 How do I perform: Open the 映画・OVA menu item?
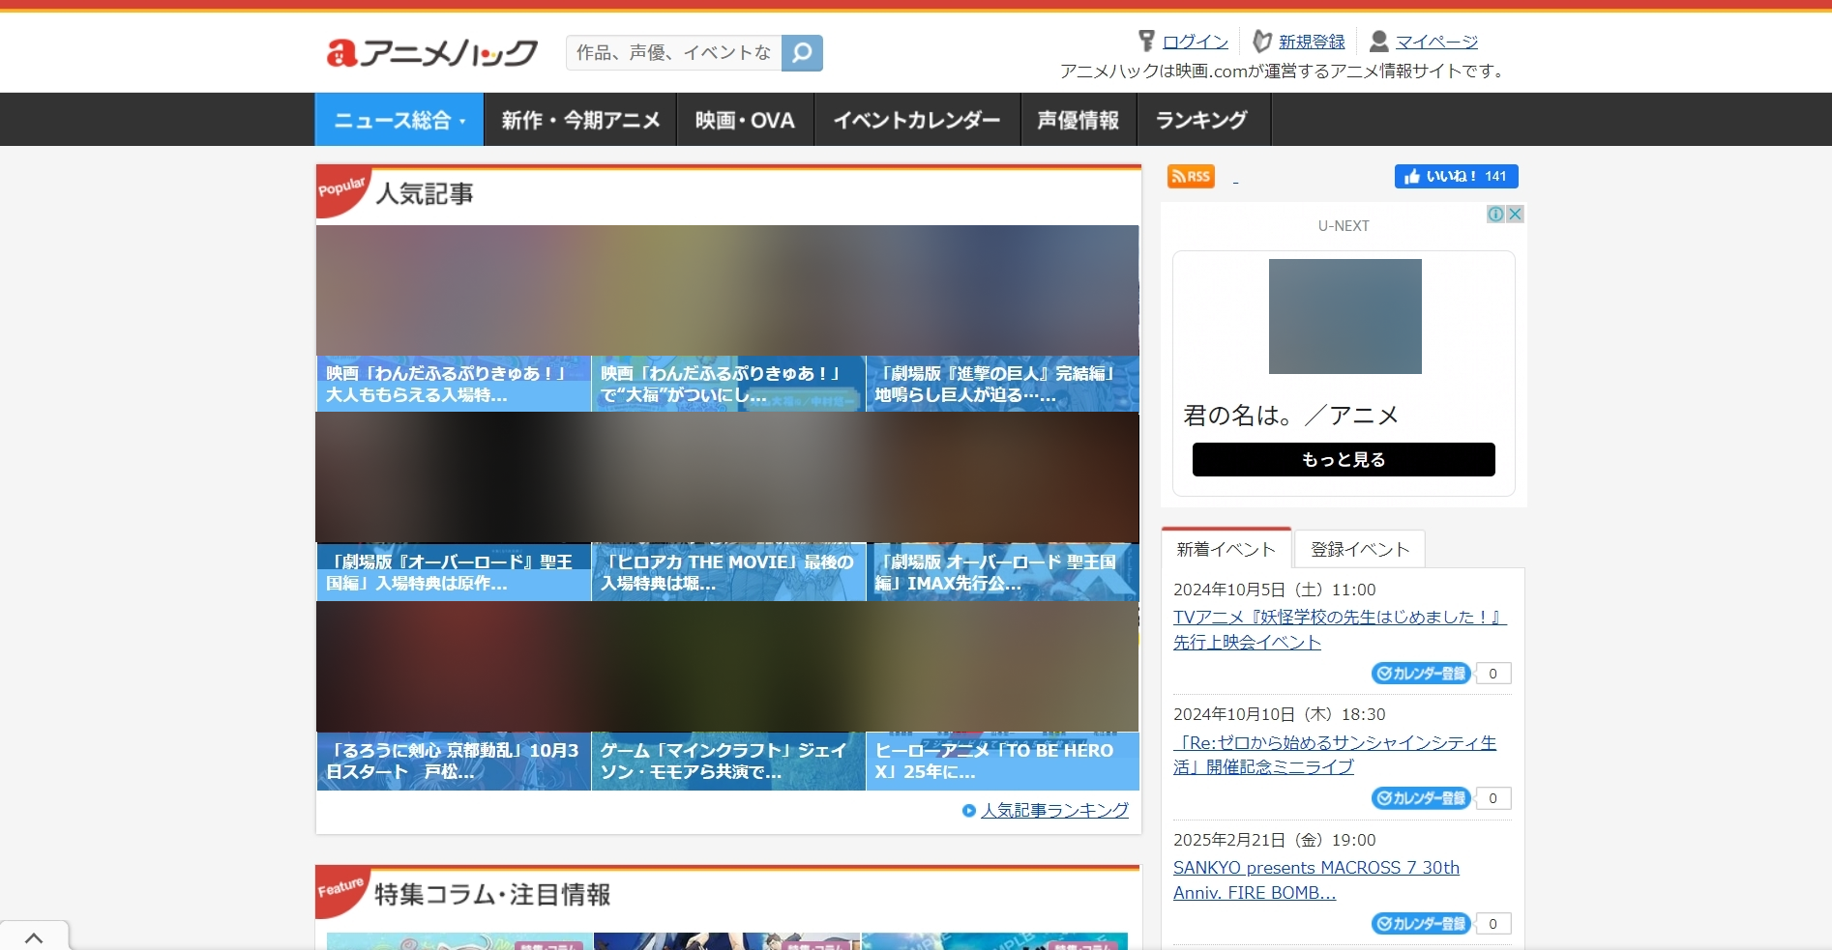[745, 120]
